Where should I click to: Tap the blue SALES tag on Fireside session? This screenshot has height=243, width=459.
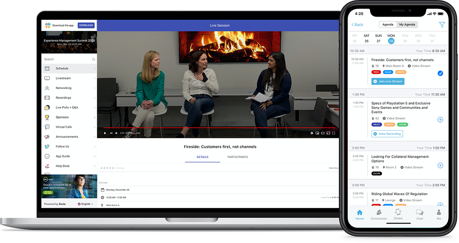pos(388,72)
